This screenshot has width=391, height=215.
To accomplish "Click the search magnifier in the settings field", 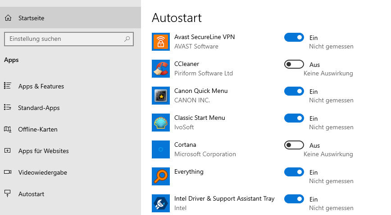I will click(127, 39).
